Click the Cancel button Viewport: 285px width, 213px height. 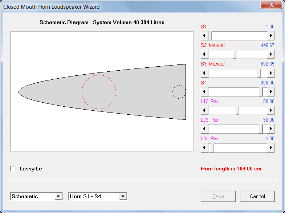[257, 196]
